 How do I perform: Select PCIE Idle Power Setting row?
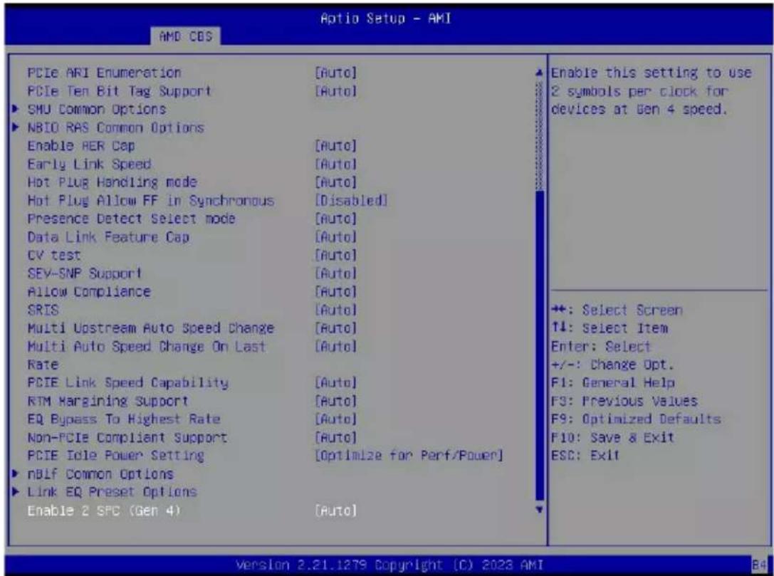(x=115, y=456)
